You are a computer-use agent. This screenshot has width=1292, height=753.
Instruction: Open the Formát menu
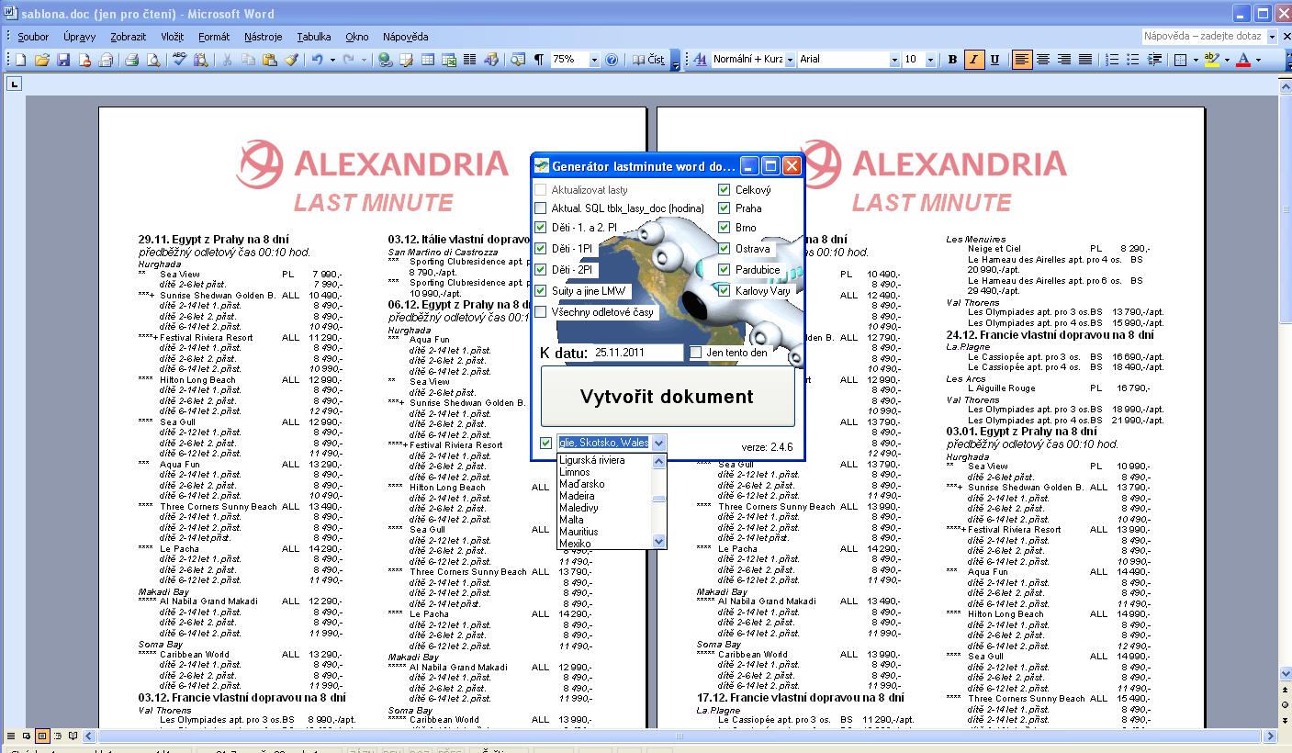(214, 37)
